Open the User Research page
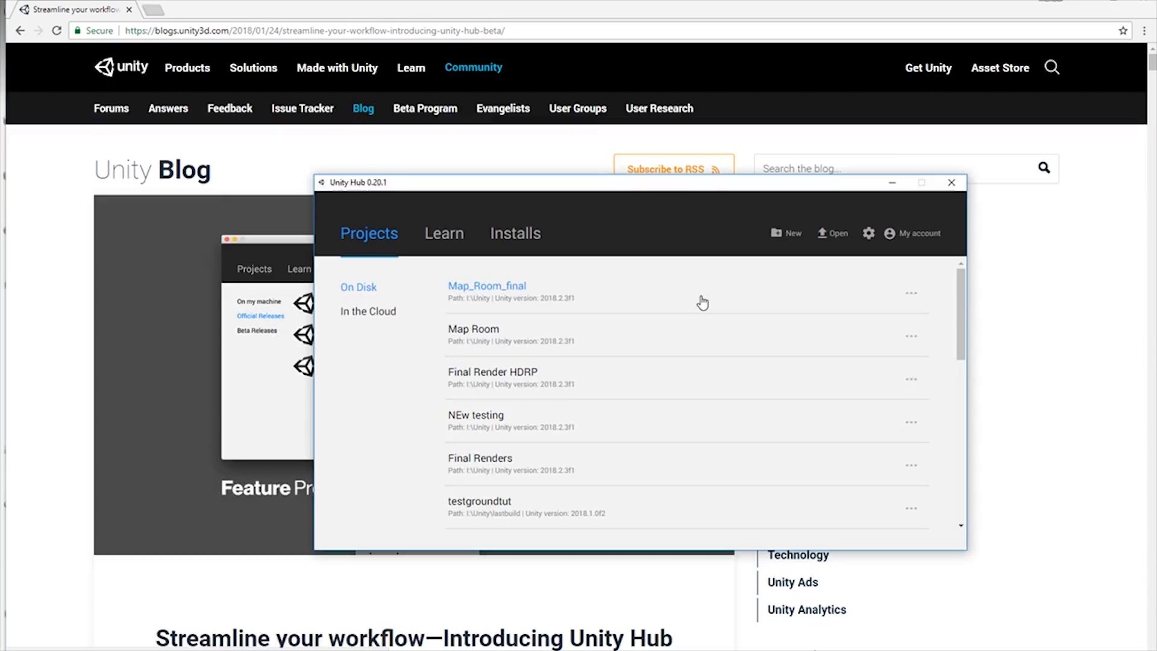This screenshot has width=1157, height=651. point(659,108)
